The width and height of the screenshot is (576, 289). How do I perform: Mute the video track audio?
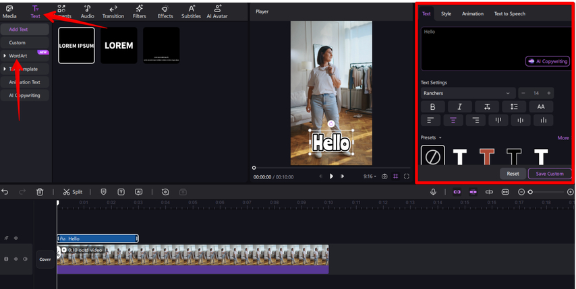[x=25, y=259]
